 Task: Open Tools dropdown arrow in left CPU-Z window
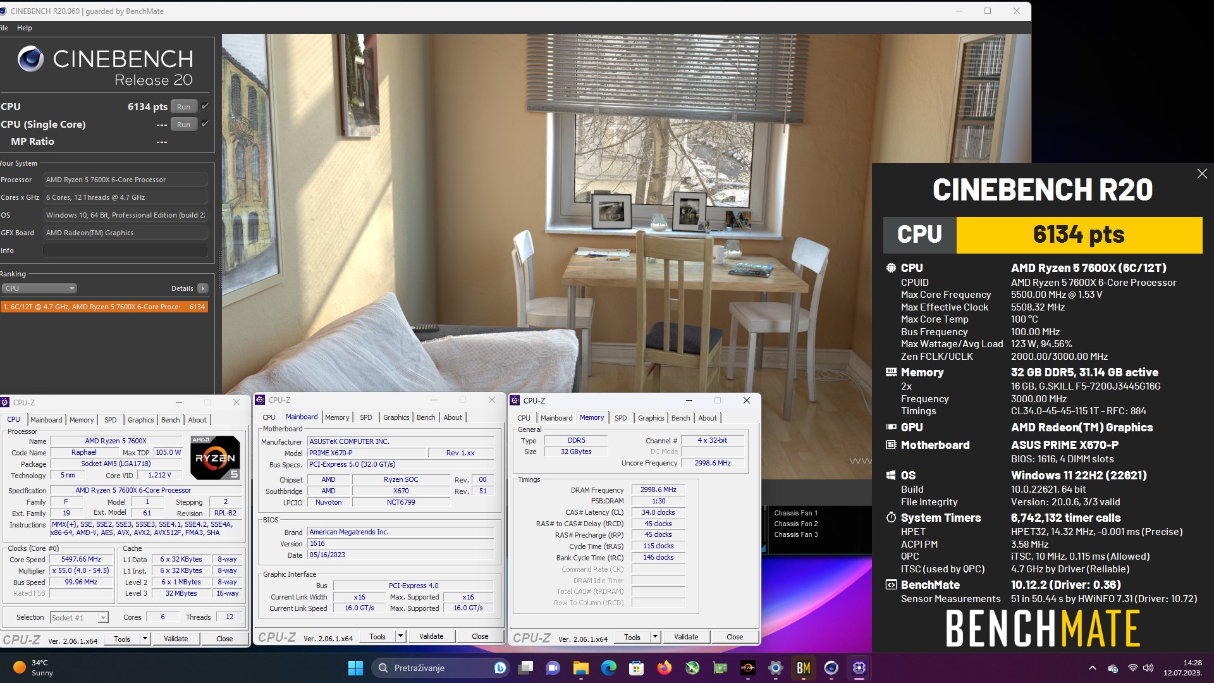(x=145, y=639)
